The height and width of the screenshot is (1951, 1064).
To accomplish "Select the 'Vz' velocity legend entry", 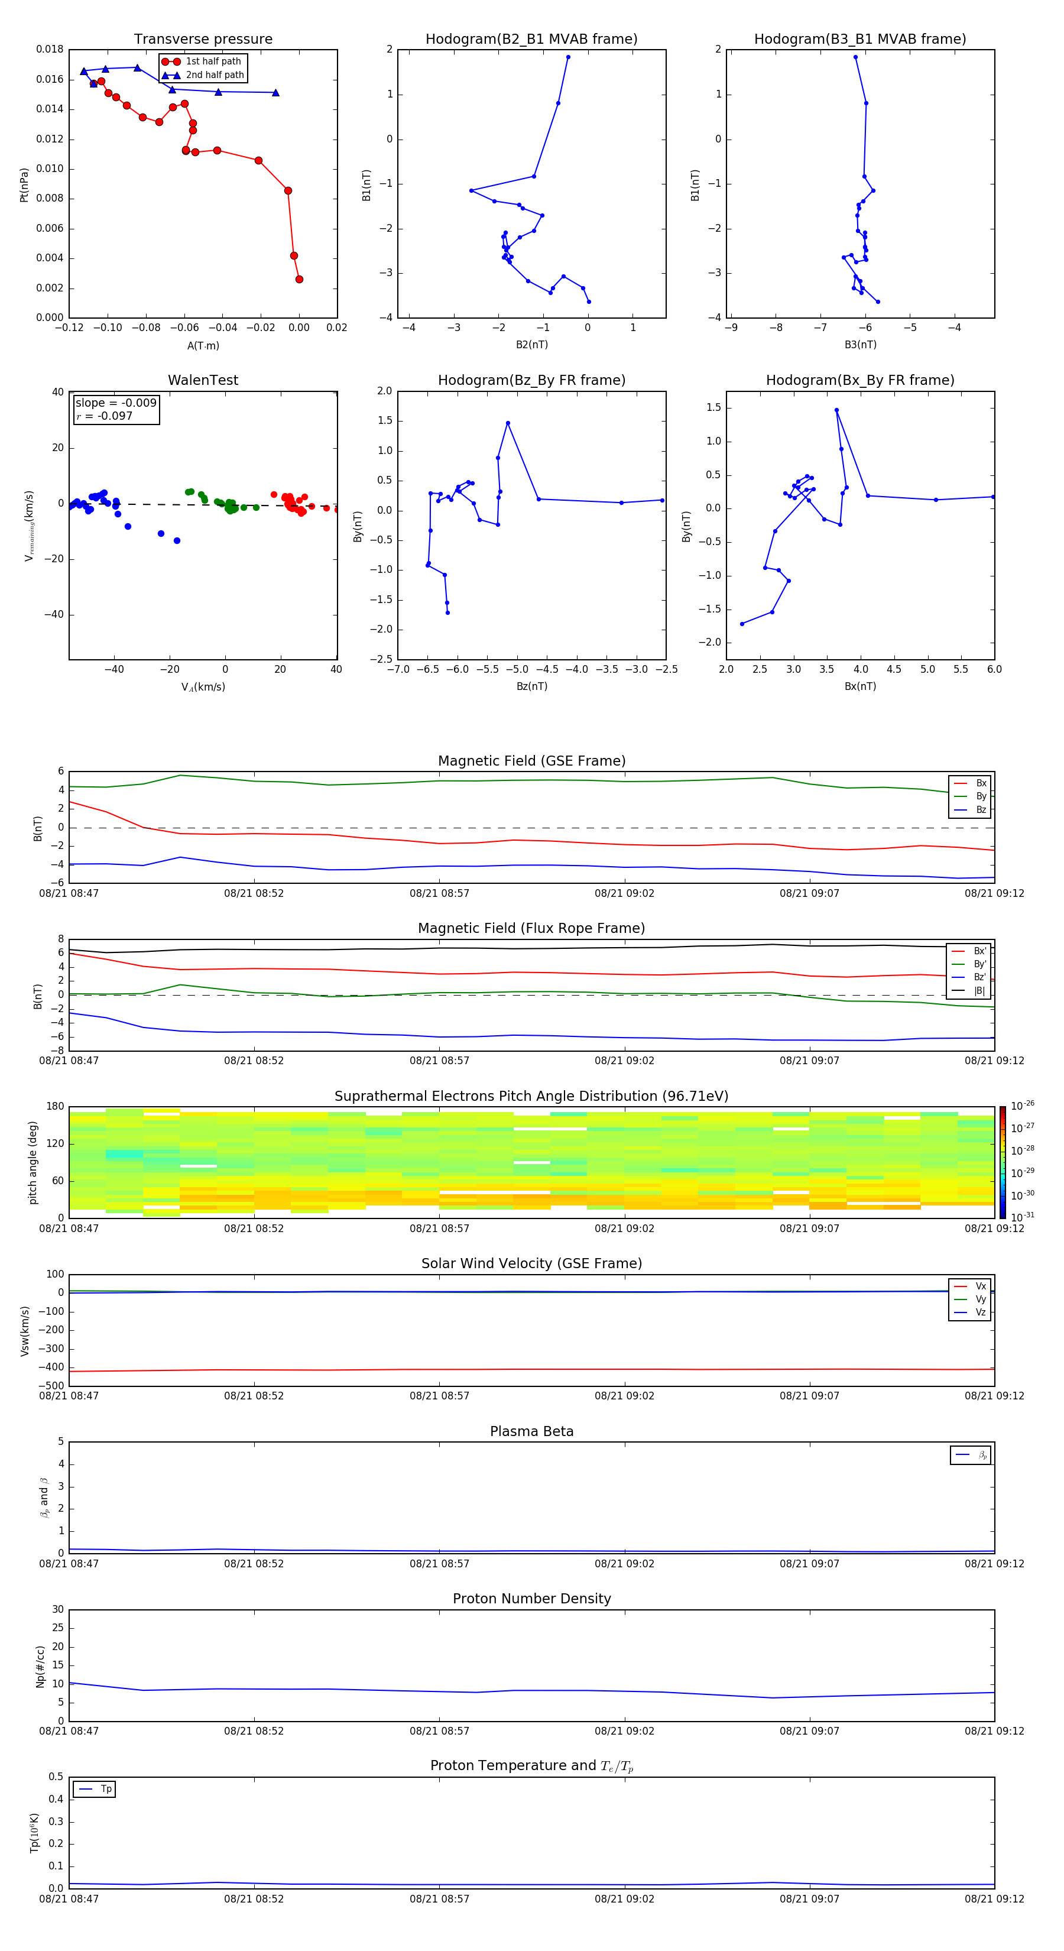I will coord(970,1312).
